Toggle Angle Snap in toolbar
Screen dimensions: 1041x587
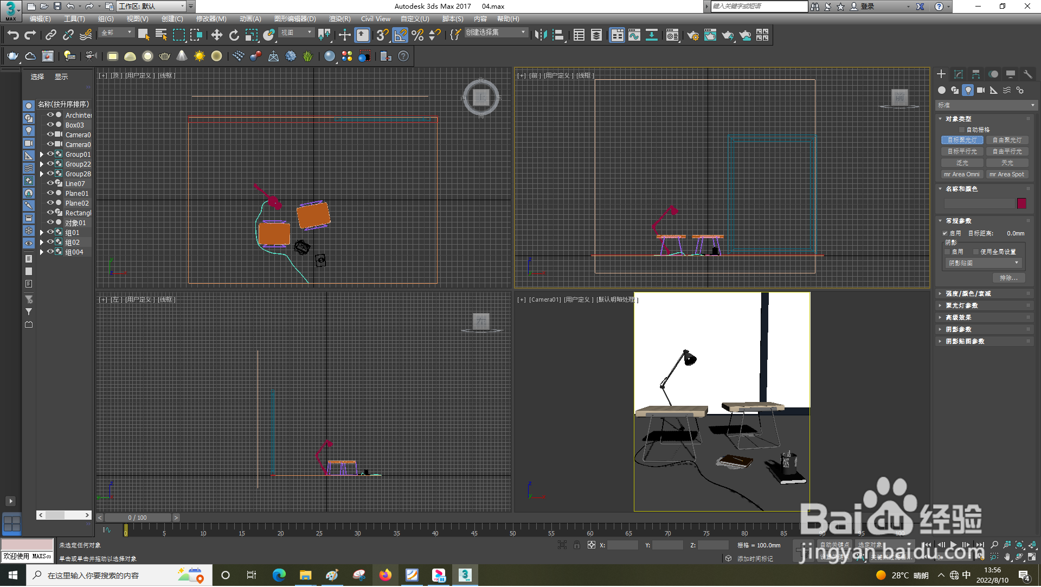[400, 35]
